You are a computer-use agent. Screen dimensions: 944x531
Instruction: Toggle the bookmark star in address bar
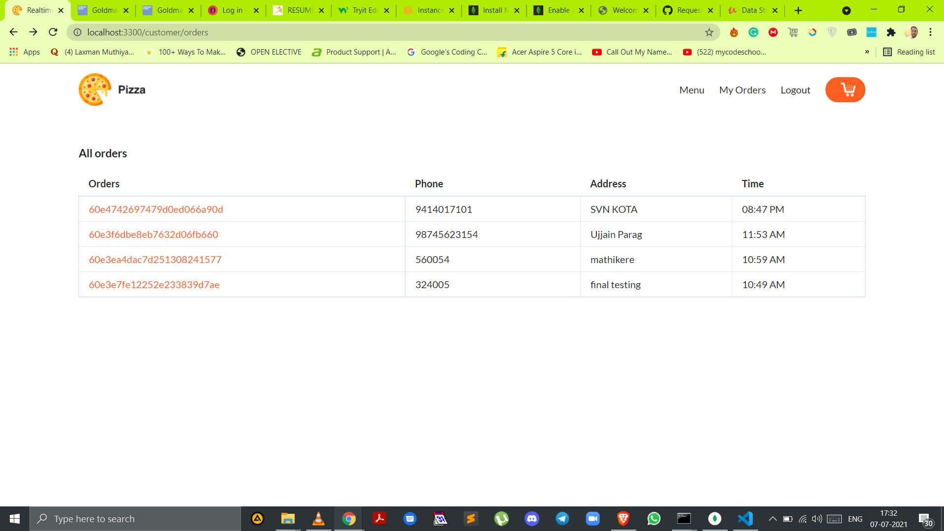709,32
